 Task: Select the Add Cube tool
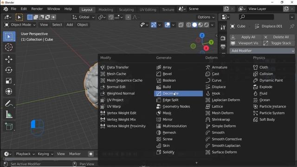[9, 126]
